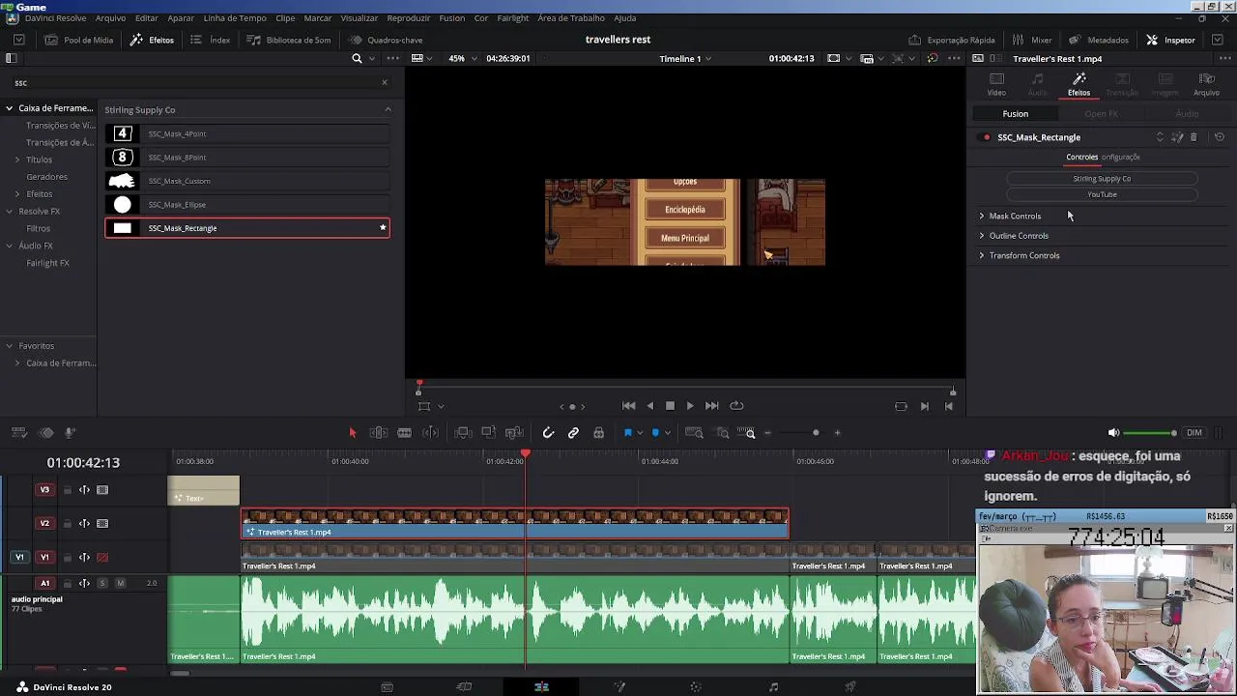This screenshot has height=696, width=1237.
Task: Click the YouTube button in inspector
Action: pyautogui.click(x=1102, y=194)
